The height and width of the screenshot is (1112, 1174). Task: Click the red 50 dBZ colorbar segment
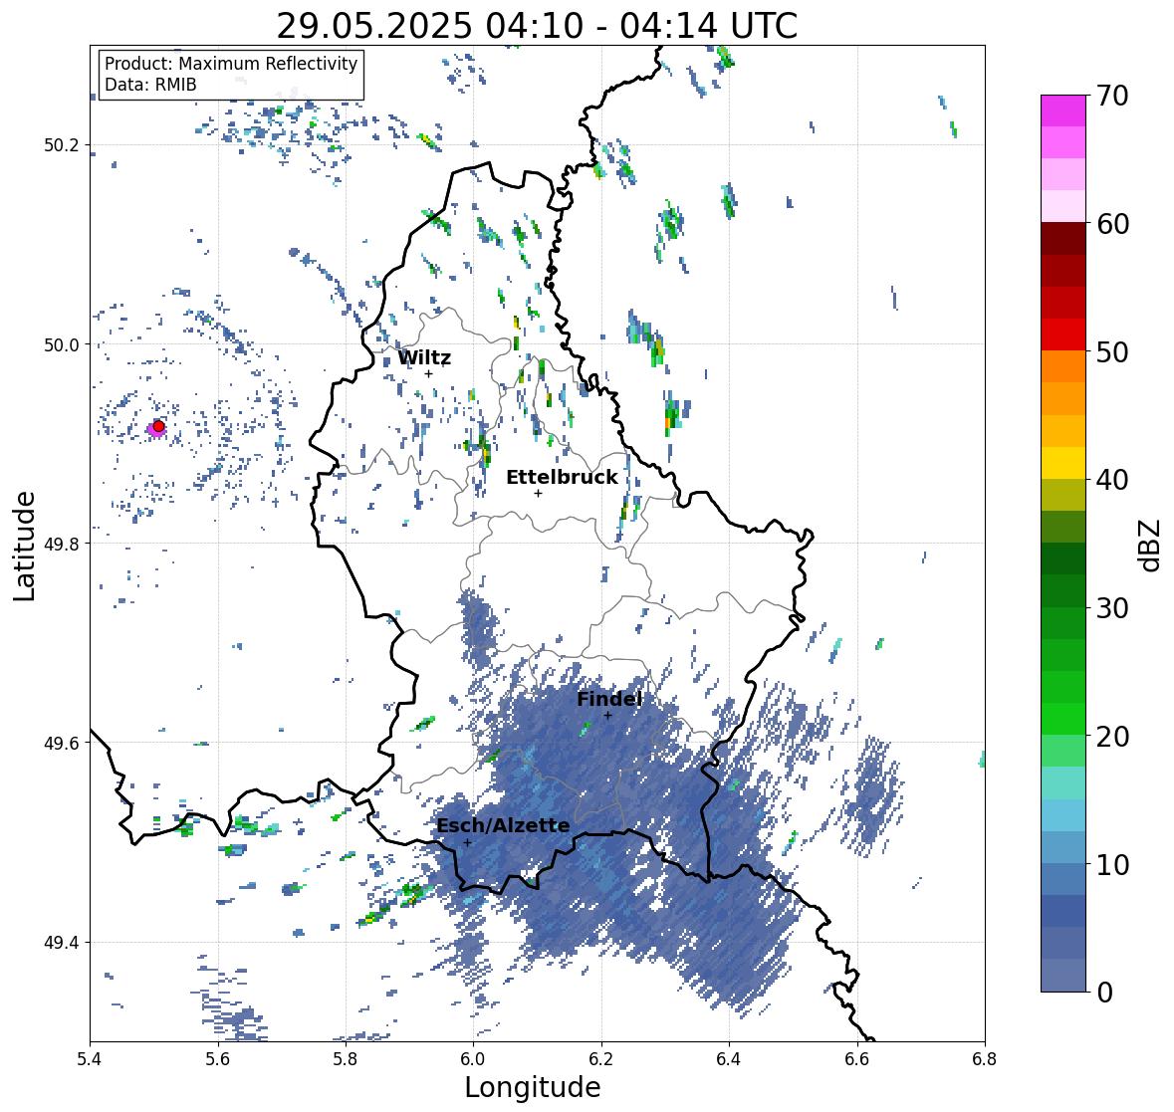click(1062, 334)
